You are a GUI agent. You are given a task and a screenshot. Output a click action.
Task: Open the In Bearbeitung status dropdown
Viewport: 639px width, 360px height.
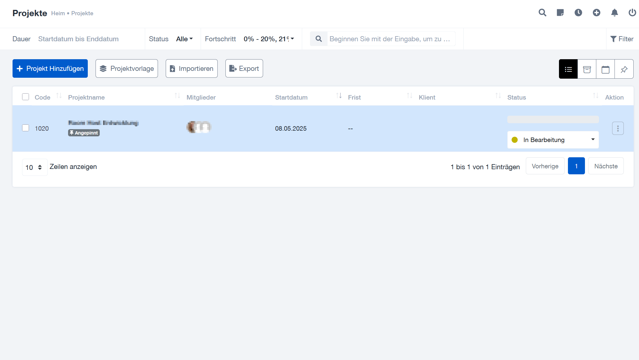[553, 140]
